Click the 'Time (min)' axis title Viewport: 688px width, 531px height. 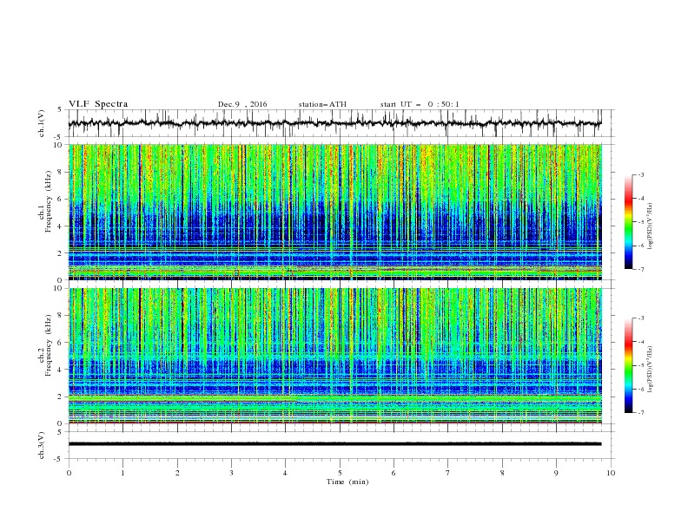[347, 482]
